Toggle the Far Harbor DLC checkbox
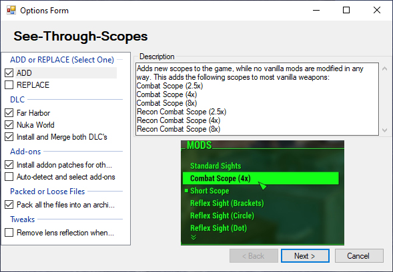Screen dimensions: 393x272 pyautogui.click(x=9, y=113)
